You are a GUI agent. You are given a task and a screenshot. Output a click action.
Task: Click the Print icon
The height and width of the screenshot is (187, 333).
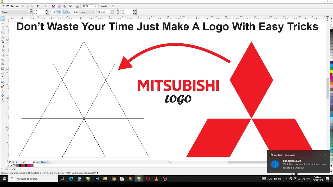coord(17,6)
